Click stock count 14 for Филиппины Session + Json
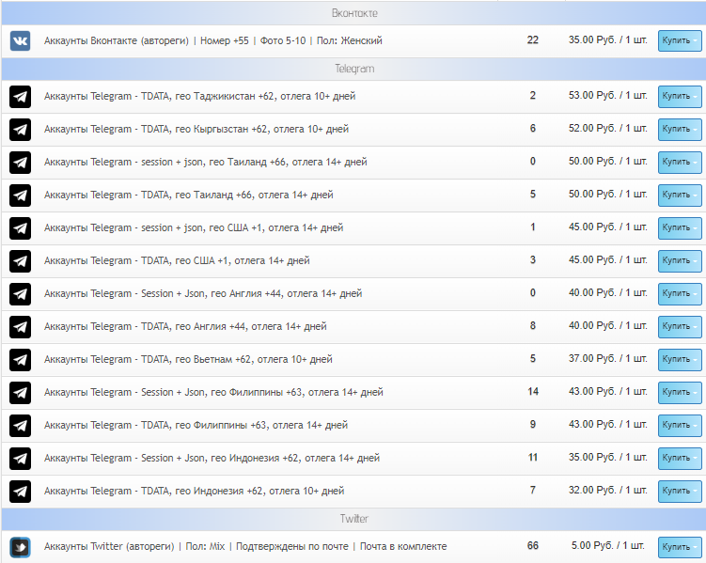706x563 pixels. click(533, 392)
